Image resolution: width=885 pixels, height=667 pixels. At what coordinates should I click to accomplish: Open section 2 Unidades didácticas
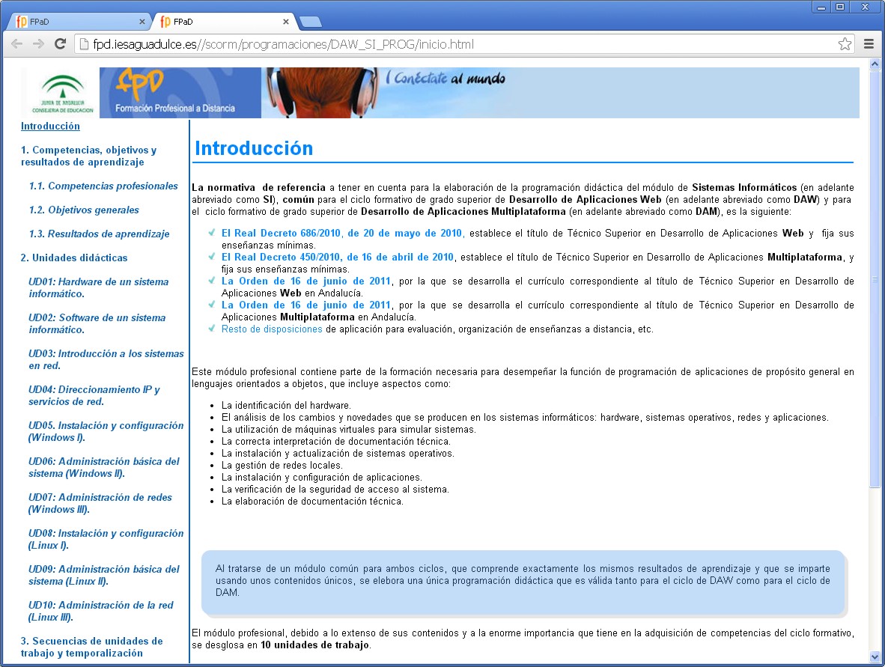[x=74, y=258]
